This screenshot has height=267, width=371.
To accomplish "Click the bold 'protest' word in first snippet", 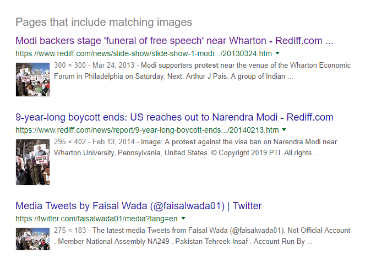I will 206,66.
